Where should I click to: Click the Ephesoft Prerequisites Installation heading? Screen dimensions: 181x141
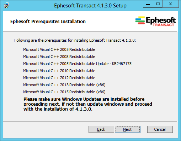tap(48, 22)
